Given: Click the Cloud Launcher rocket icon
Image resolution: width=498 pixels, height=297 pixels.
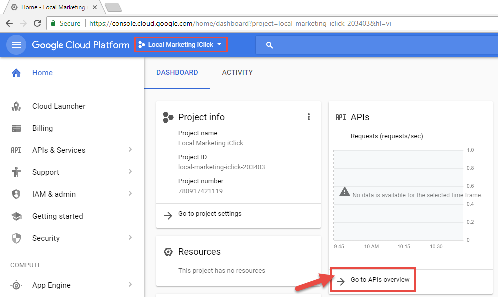Looking at the screenshot, I should point(16,106).
